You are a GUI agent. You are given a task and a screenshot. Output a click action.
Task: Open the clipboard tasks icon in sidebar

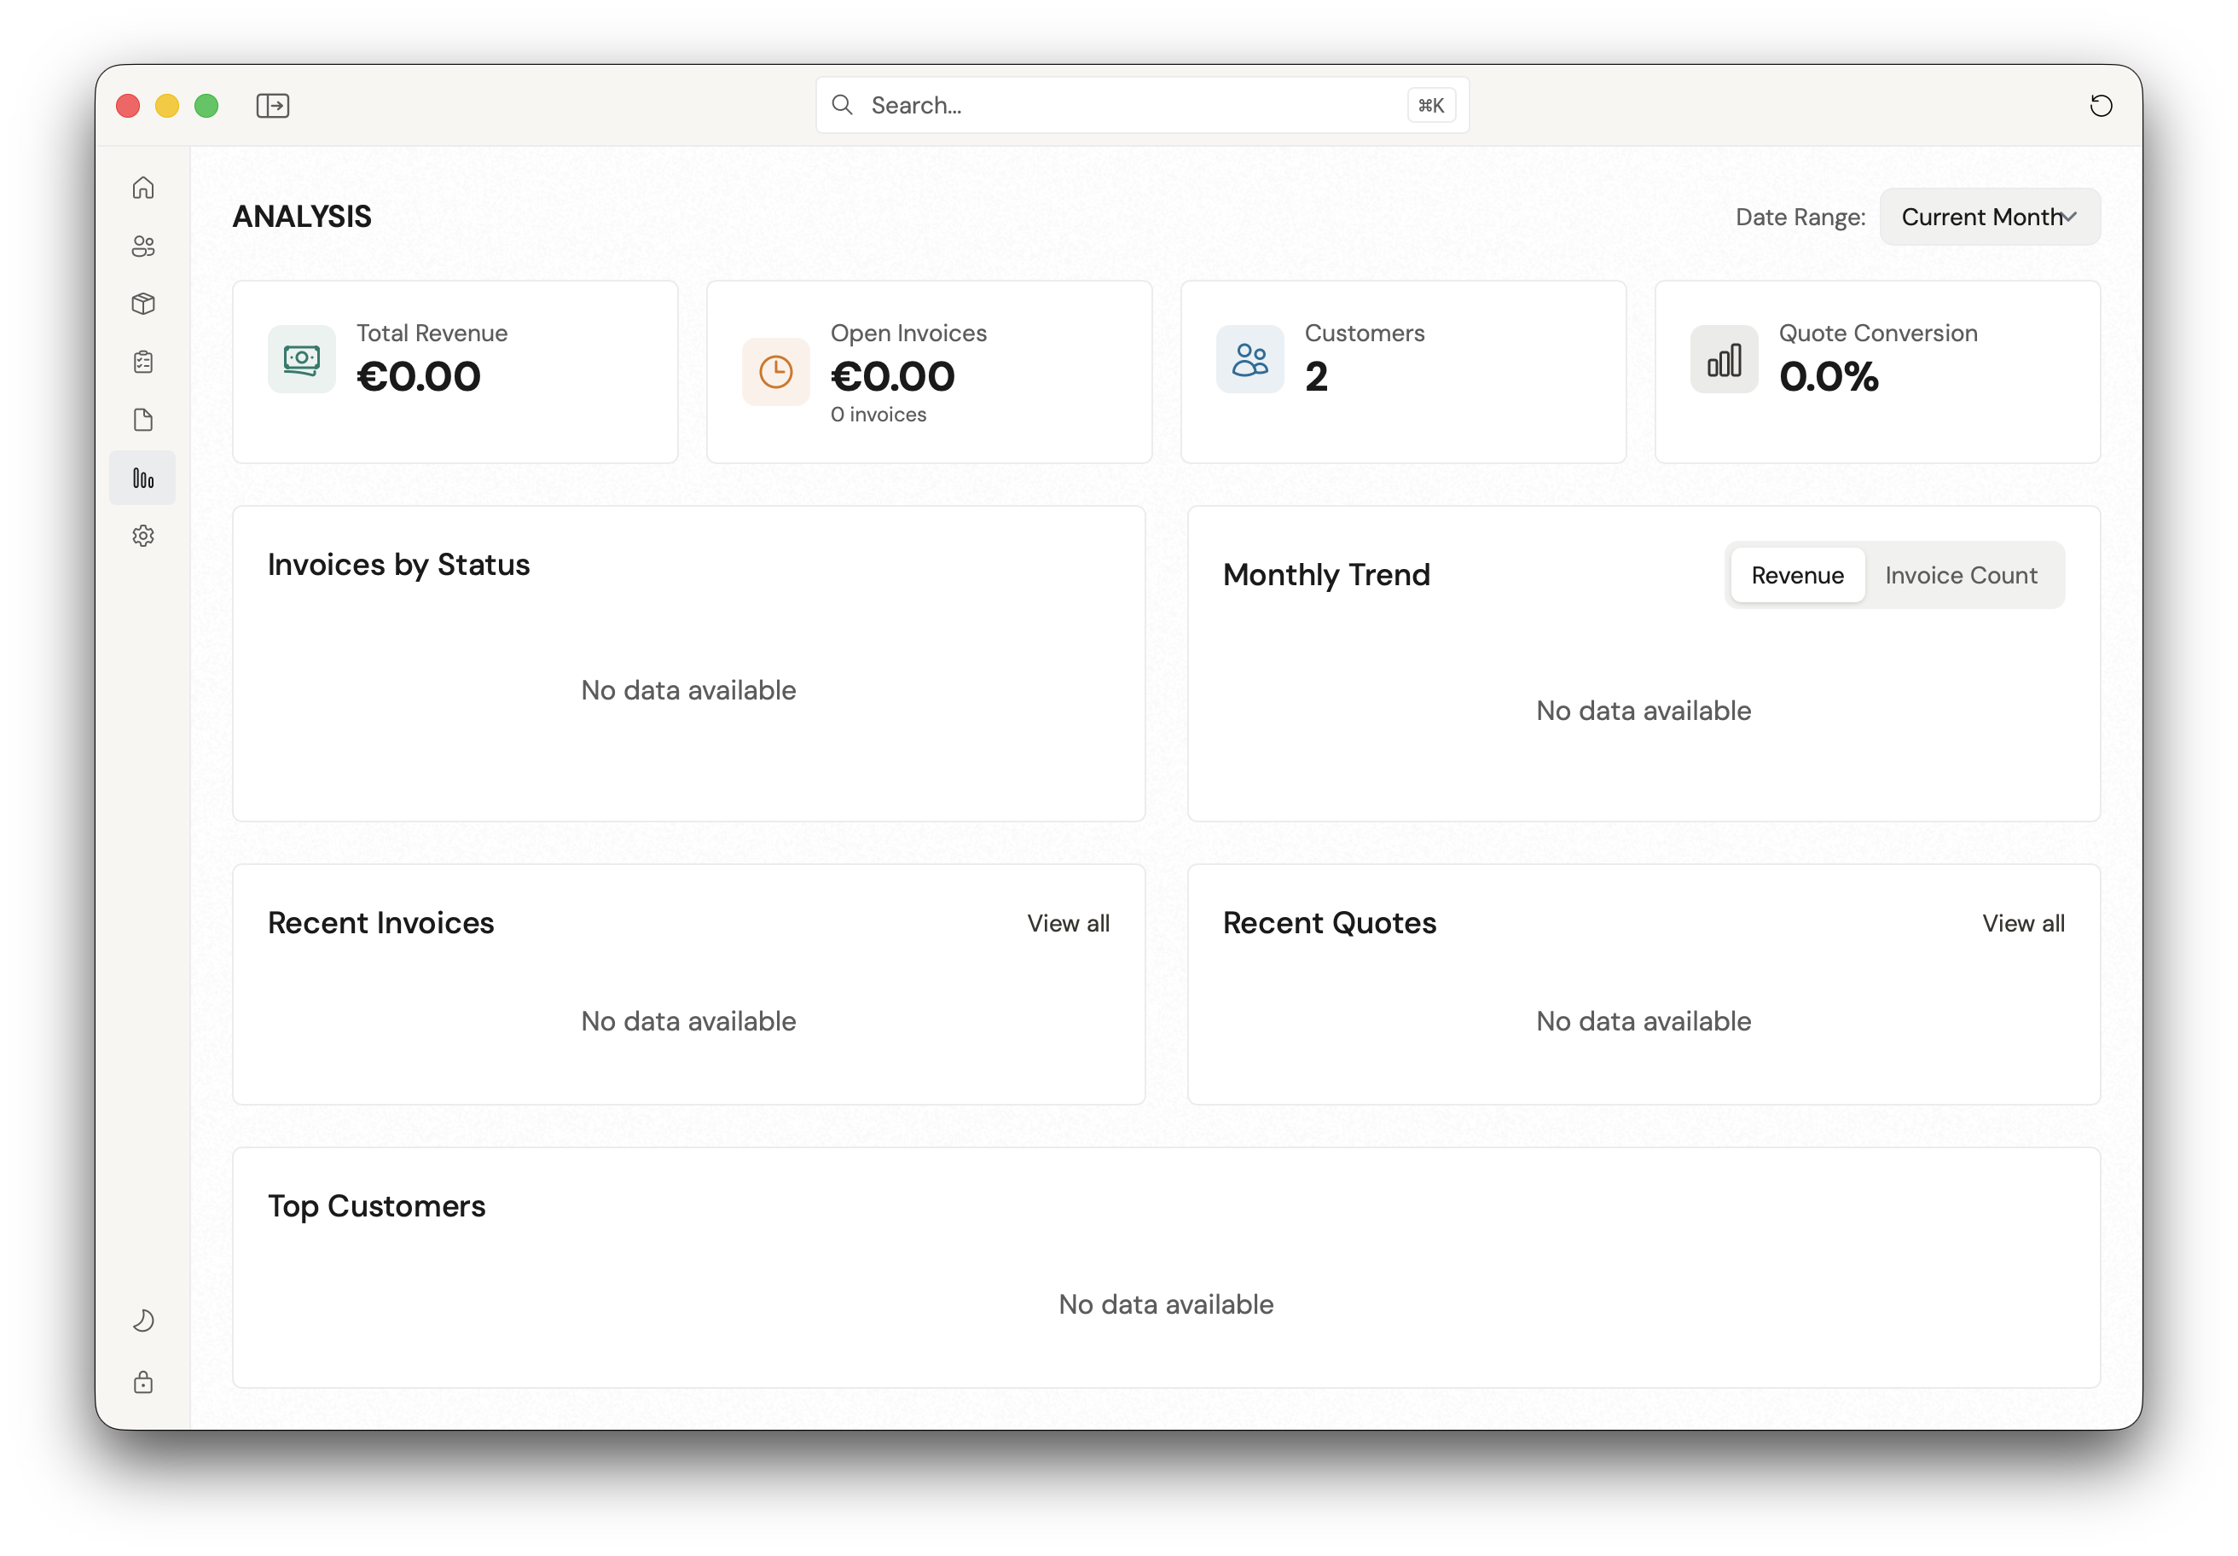pyautogui.click(x=143, y=362)
